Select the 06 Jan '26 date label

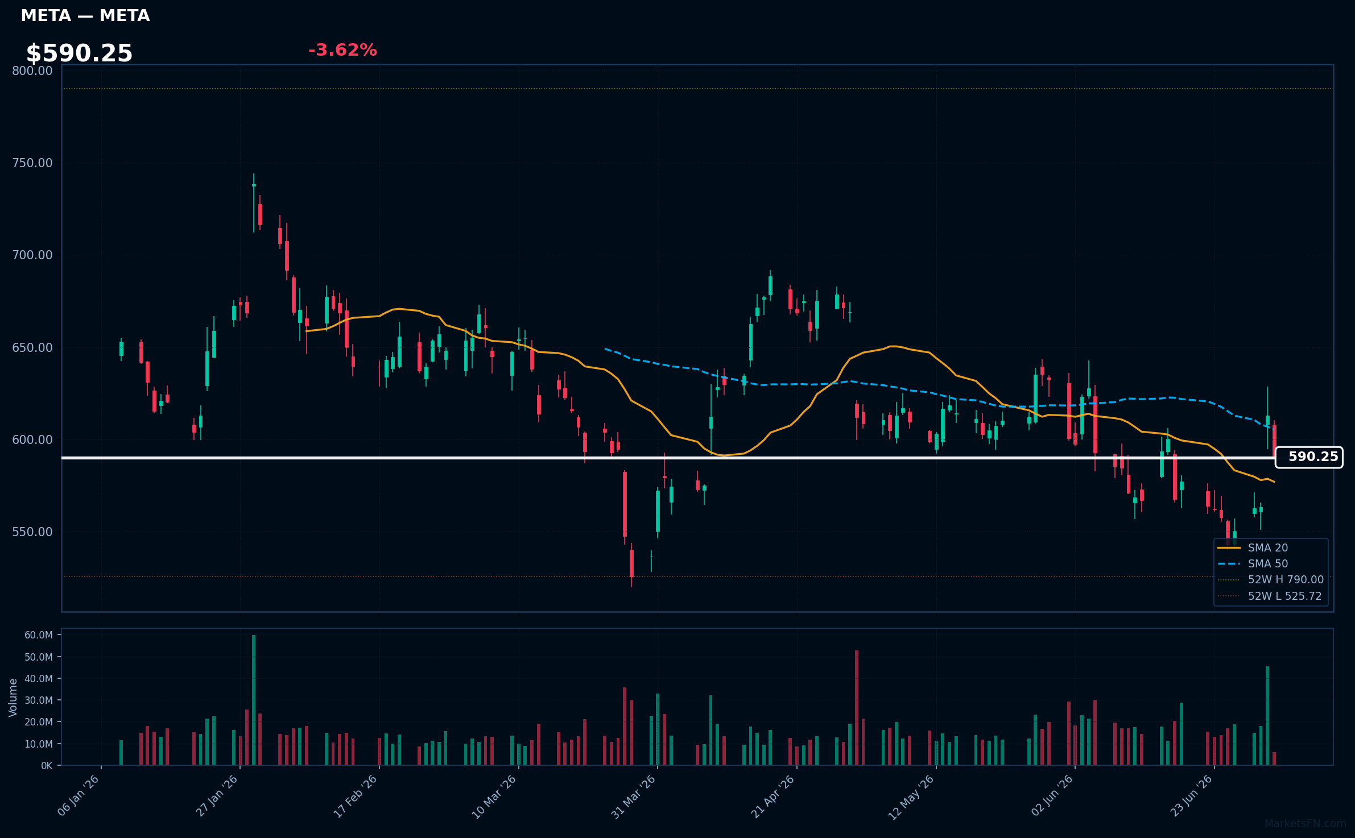79,795
